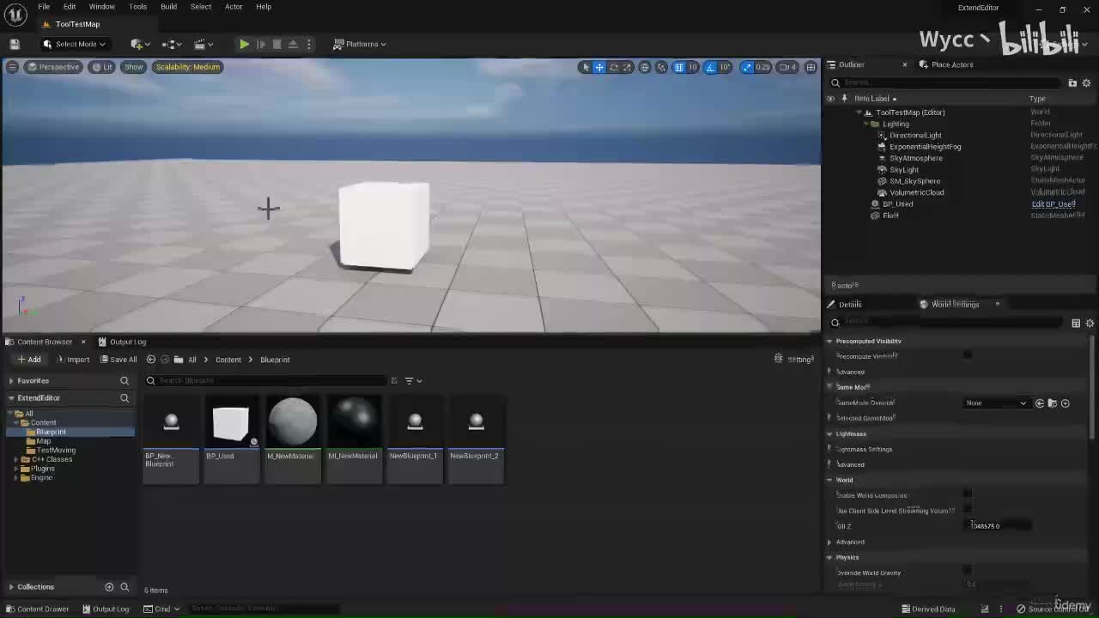Viewport: 1099px width, 618px height.
Task: Select ExponentialHeightFog in the Outliner
Action: pos(925,147)
